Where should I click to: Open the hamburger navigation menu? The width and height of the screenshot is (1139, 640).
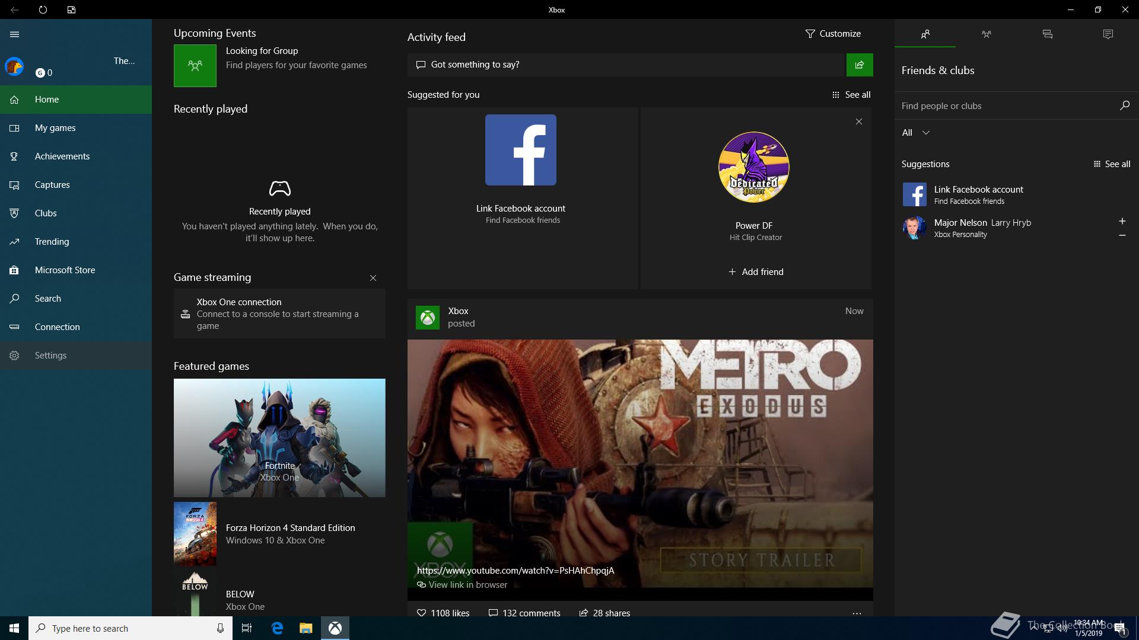click(x=15, y=34)
